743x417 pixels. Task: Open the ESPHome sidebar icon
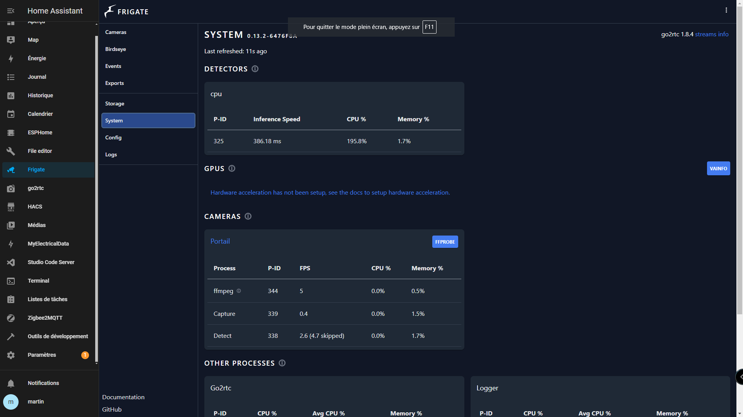pyautogui.click(x=11, y=132)
